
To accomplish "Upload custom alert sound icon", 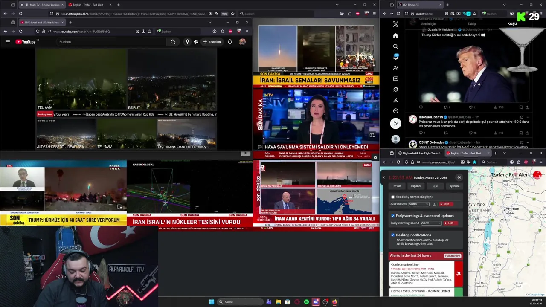I will [434, 204].
